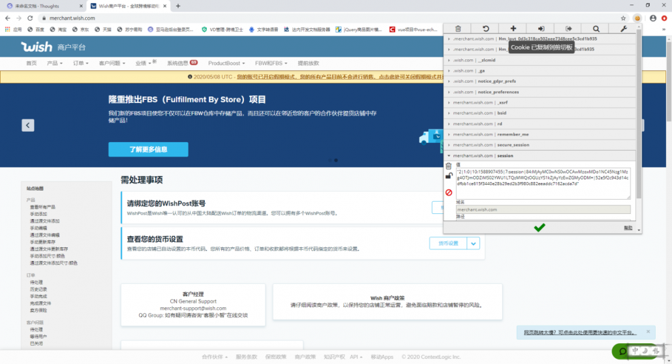Expand the notice_gdpr_prefs cookie row

540,81
